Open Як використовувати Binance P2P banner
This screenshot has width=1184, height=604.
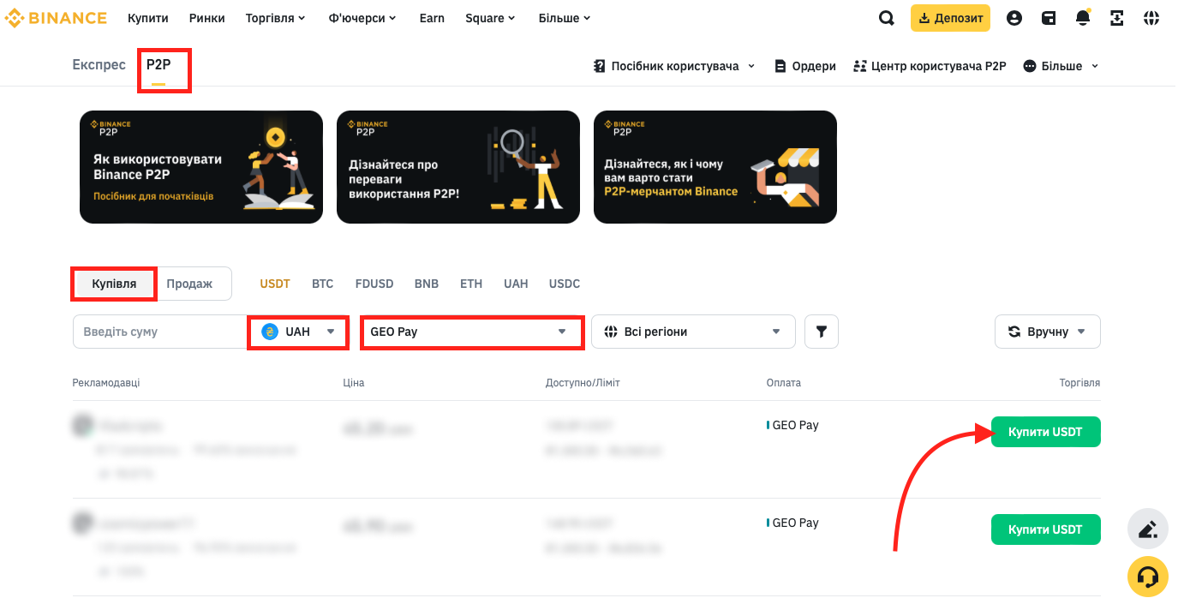201,167
